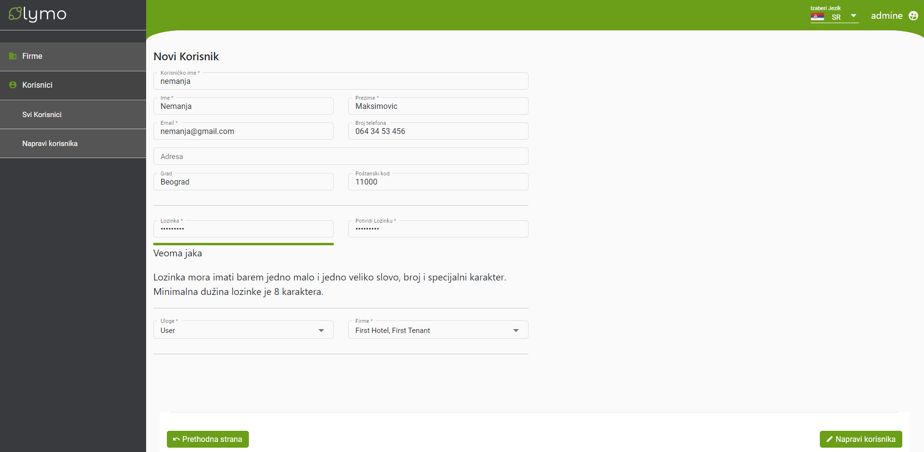Click the Korisnici user icon in sidebar
This screenshot has height=452, width=924.
coord(13,85)
